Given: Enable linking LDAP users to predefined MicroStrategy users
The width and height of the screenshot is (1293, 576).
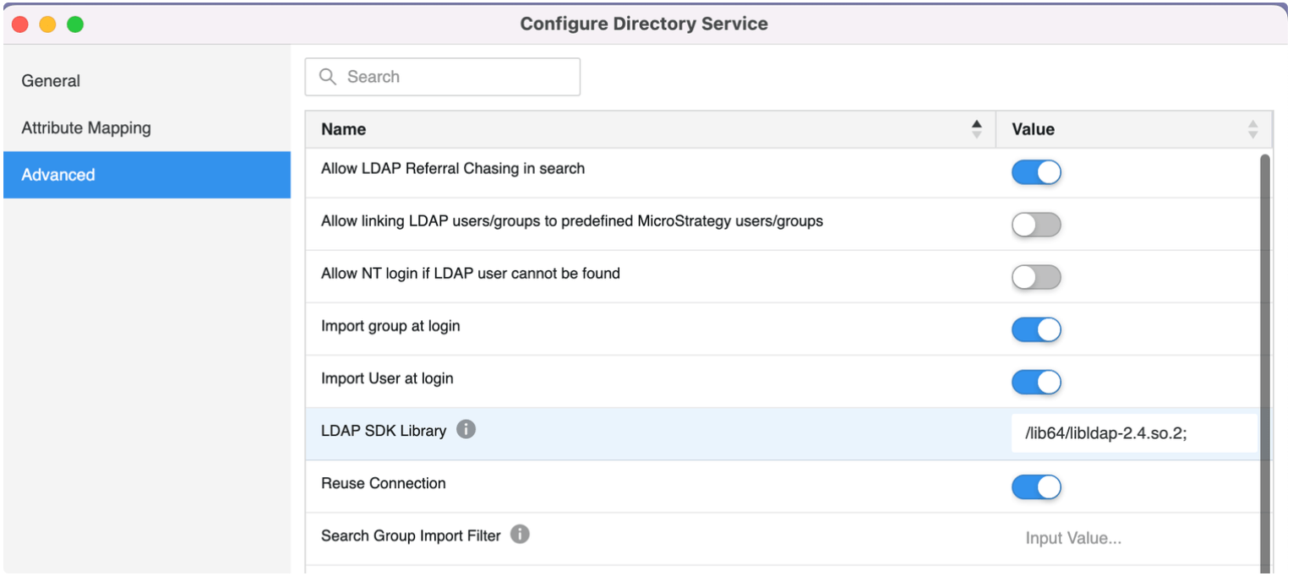Looking at the screenshot, I should pyautogui.click(x=1036, y=225).
